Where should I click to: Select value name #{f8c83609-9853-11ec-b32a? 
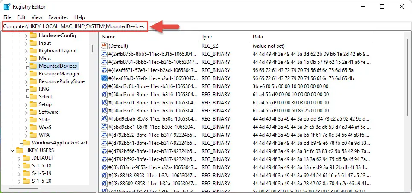[153, 183]
